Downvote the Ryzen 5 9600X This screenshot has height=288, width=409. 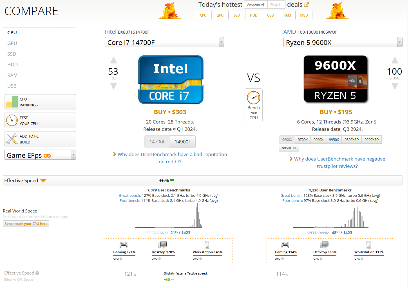[x=395, y=86]
